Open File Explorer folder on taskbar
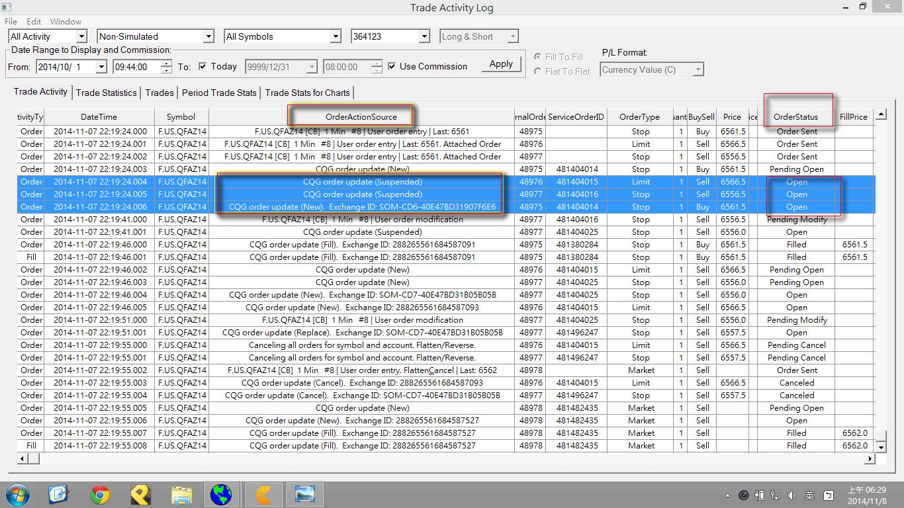The image size is (904, 508). (181, 495)
